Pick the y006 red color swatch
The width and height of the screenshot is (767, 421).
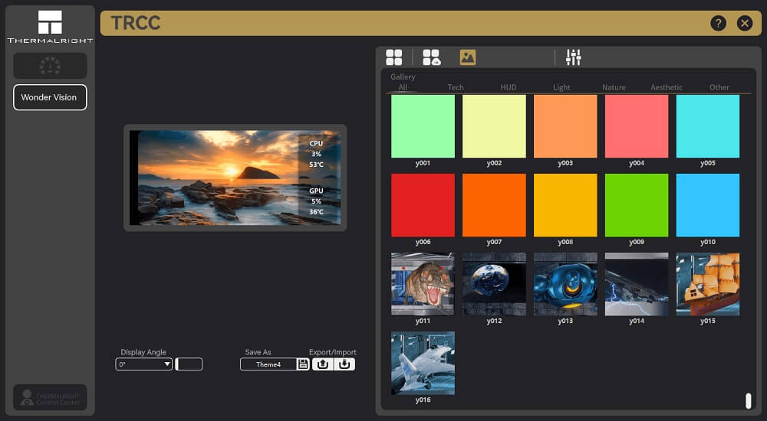[423, 205]
